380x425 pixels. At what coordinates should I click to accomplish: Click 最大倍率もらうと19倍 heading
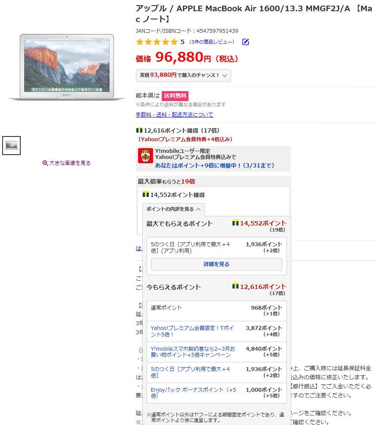[166, 181]
